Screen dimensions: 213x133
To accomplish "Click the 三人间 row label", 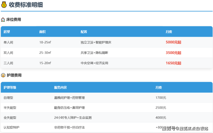I will tap(8, 63).
